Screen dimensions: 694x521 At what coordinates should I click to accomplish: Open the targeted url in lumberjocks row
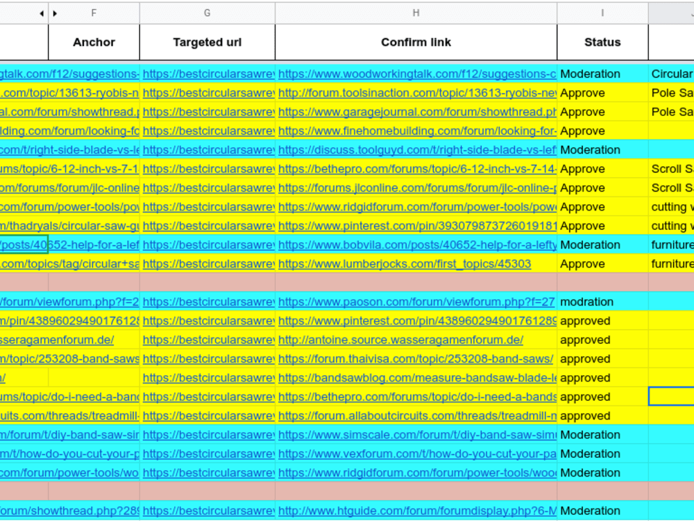pos(208,264)
